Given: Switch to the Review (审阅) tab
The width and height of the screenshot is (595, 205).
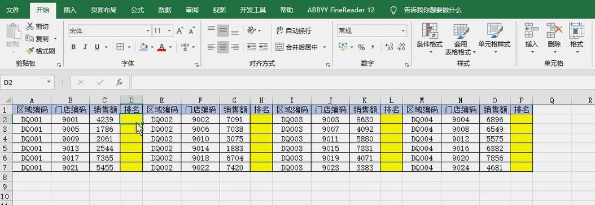Looking at the screenshot, I should point(191,10).
